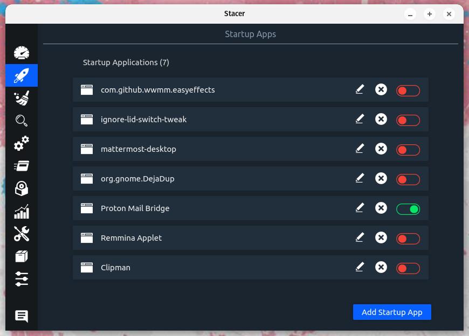Open Feedback section from sidebar
The width and height of the screenshot is (469, 336).
[x=22, y=317]
